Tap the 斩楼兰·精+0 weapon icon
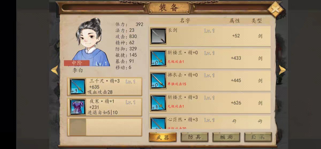321x149 pixels. pos(158,58)
